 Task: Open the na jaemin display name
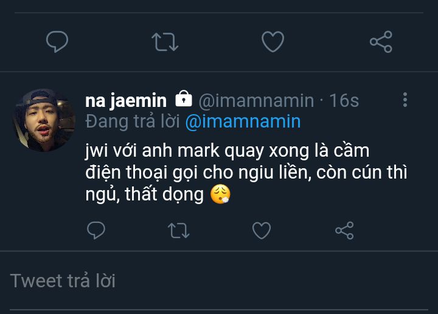click(126, 100)
